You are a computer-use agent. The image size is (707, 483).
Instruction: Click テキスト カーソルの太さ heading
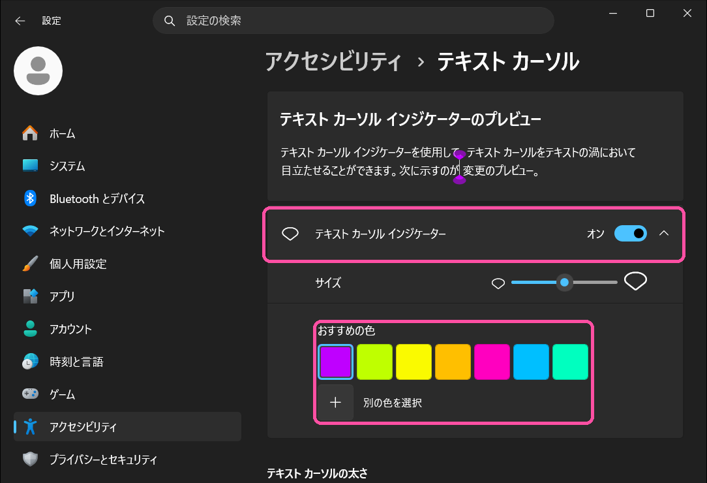click(x=317, y=473)
